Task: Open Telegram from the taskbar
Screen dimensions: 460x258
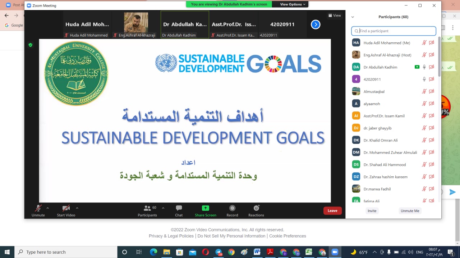Action: pos(218,252)
